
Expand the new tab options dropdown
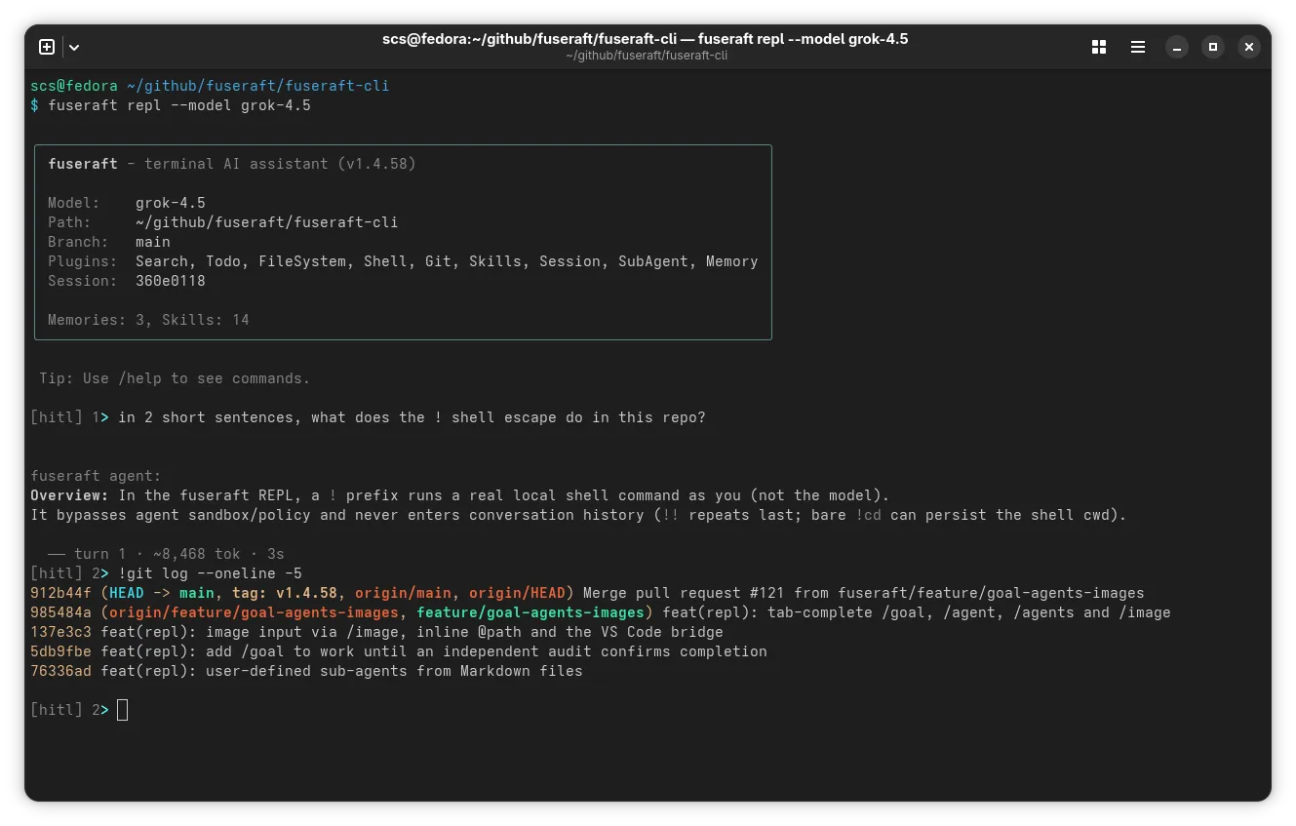[74, 47]
